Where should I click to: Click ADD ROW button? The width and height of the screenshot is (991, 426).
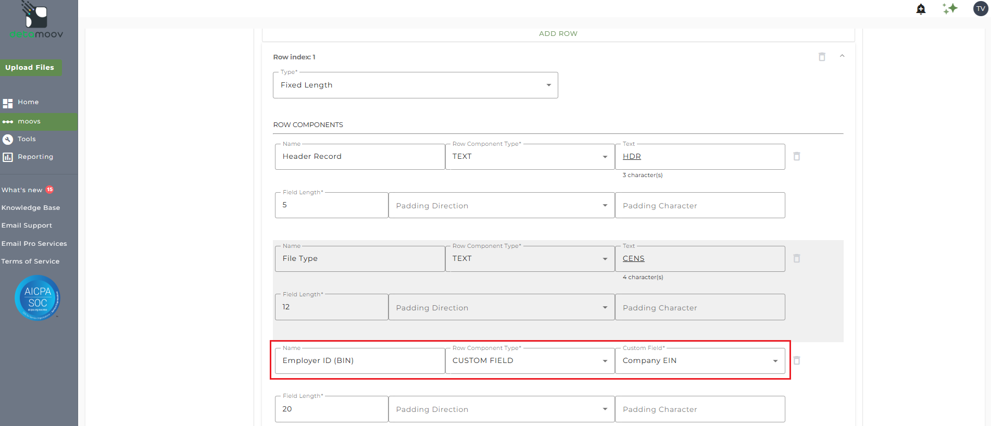558,34
